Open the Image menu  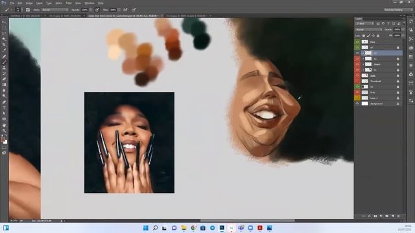pyautogui.click(x=29, y=3)
